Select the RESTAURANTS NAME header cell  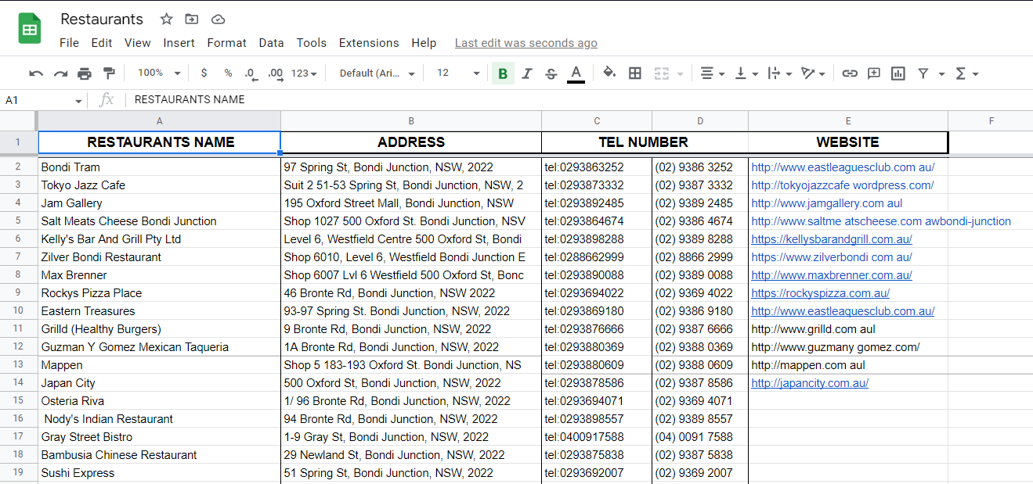[160, 142]
